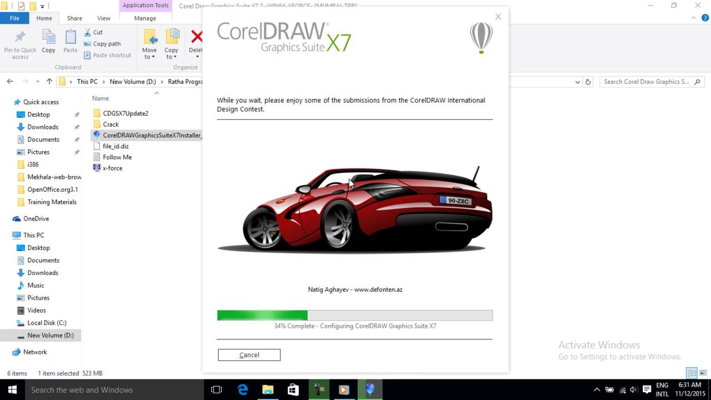Image resolution: width=711 pixels, height=400 pixels.
Task: Select the CDGSX7Update2 folder
Action: 126,113
